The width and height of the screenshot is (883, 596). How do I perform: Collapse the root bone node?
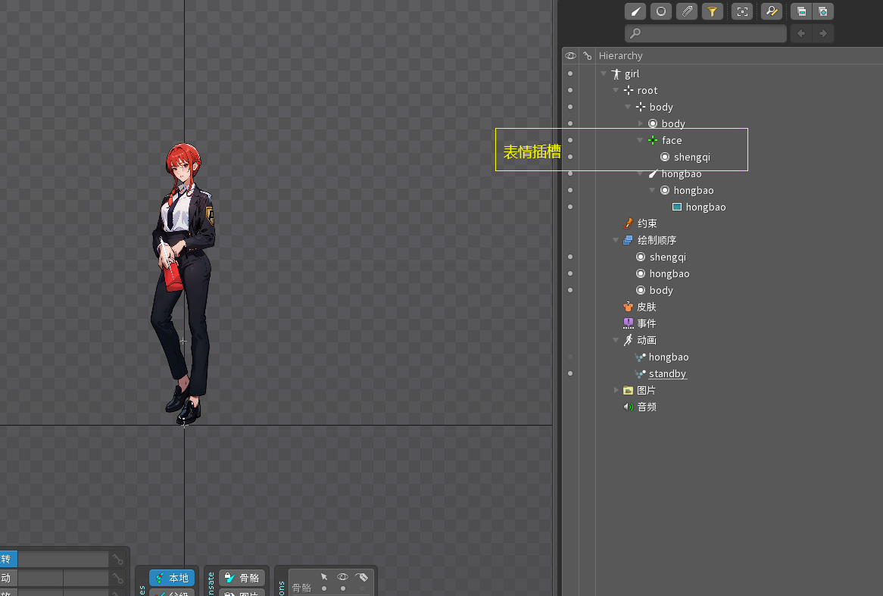(x=616, y=90)
